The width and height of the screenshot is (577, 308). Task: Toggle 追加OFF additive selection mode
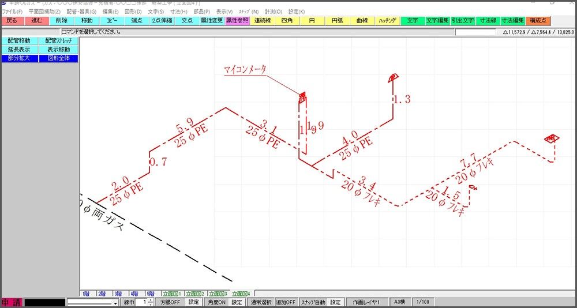(286, 302)
